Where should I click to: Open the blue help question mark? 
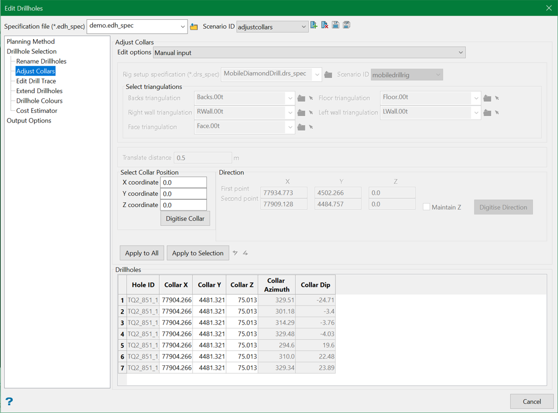point(9,401)
